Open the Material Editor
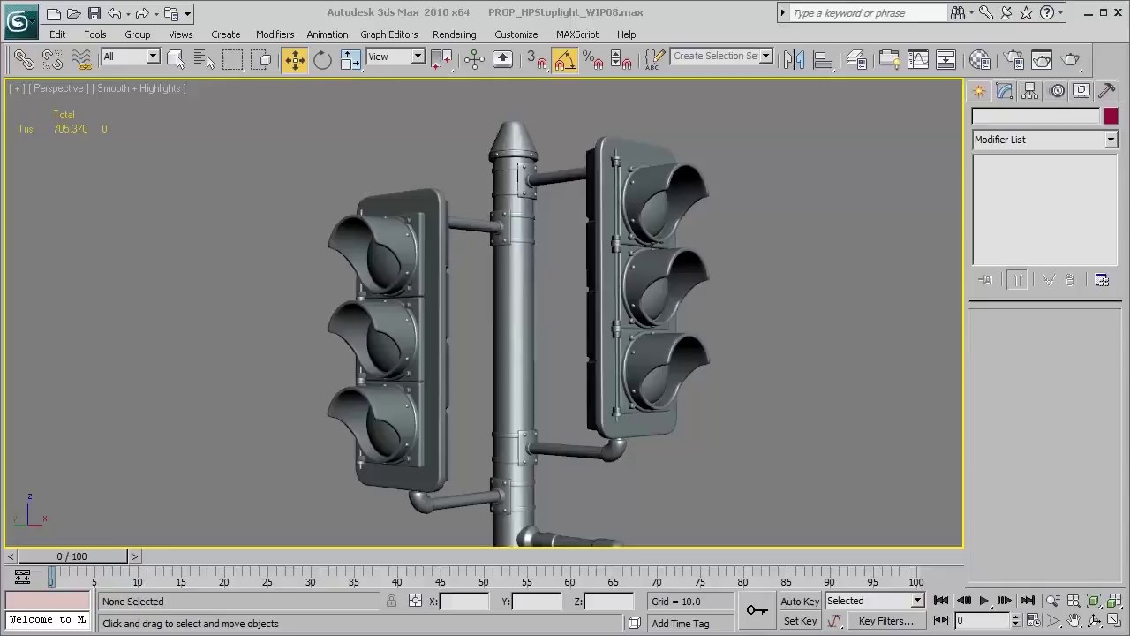The width and height of the screenshot is (1130, 636). pyautogui.click(x=980, y=60)
